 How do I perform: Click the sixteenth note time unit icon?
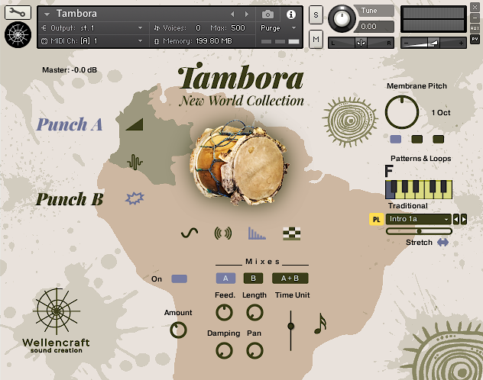click(x=320, y=324)
